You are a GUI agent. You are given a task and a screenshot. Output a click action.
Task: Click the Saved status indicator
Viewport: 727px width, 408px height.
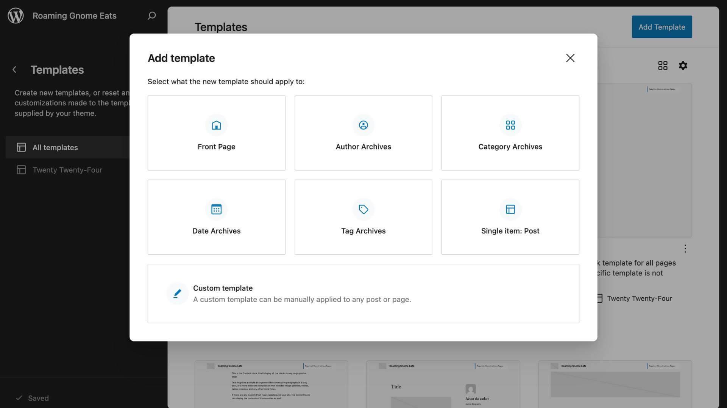(x=33, y=398)
